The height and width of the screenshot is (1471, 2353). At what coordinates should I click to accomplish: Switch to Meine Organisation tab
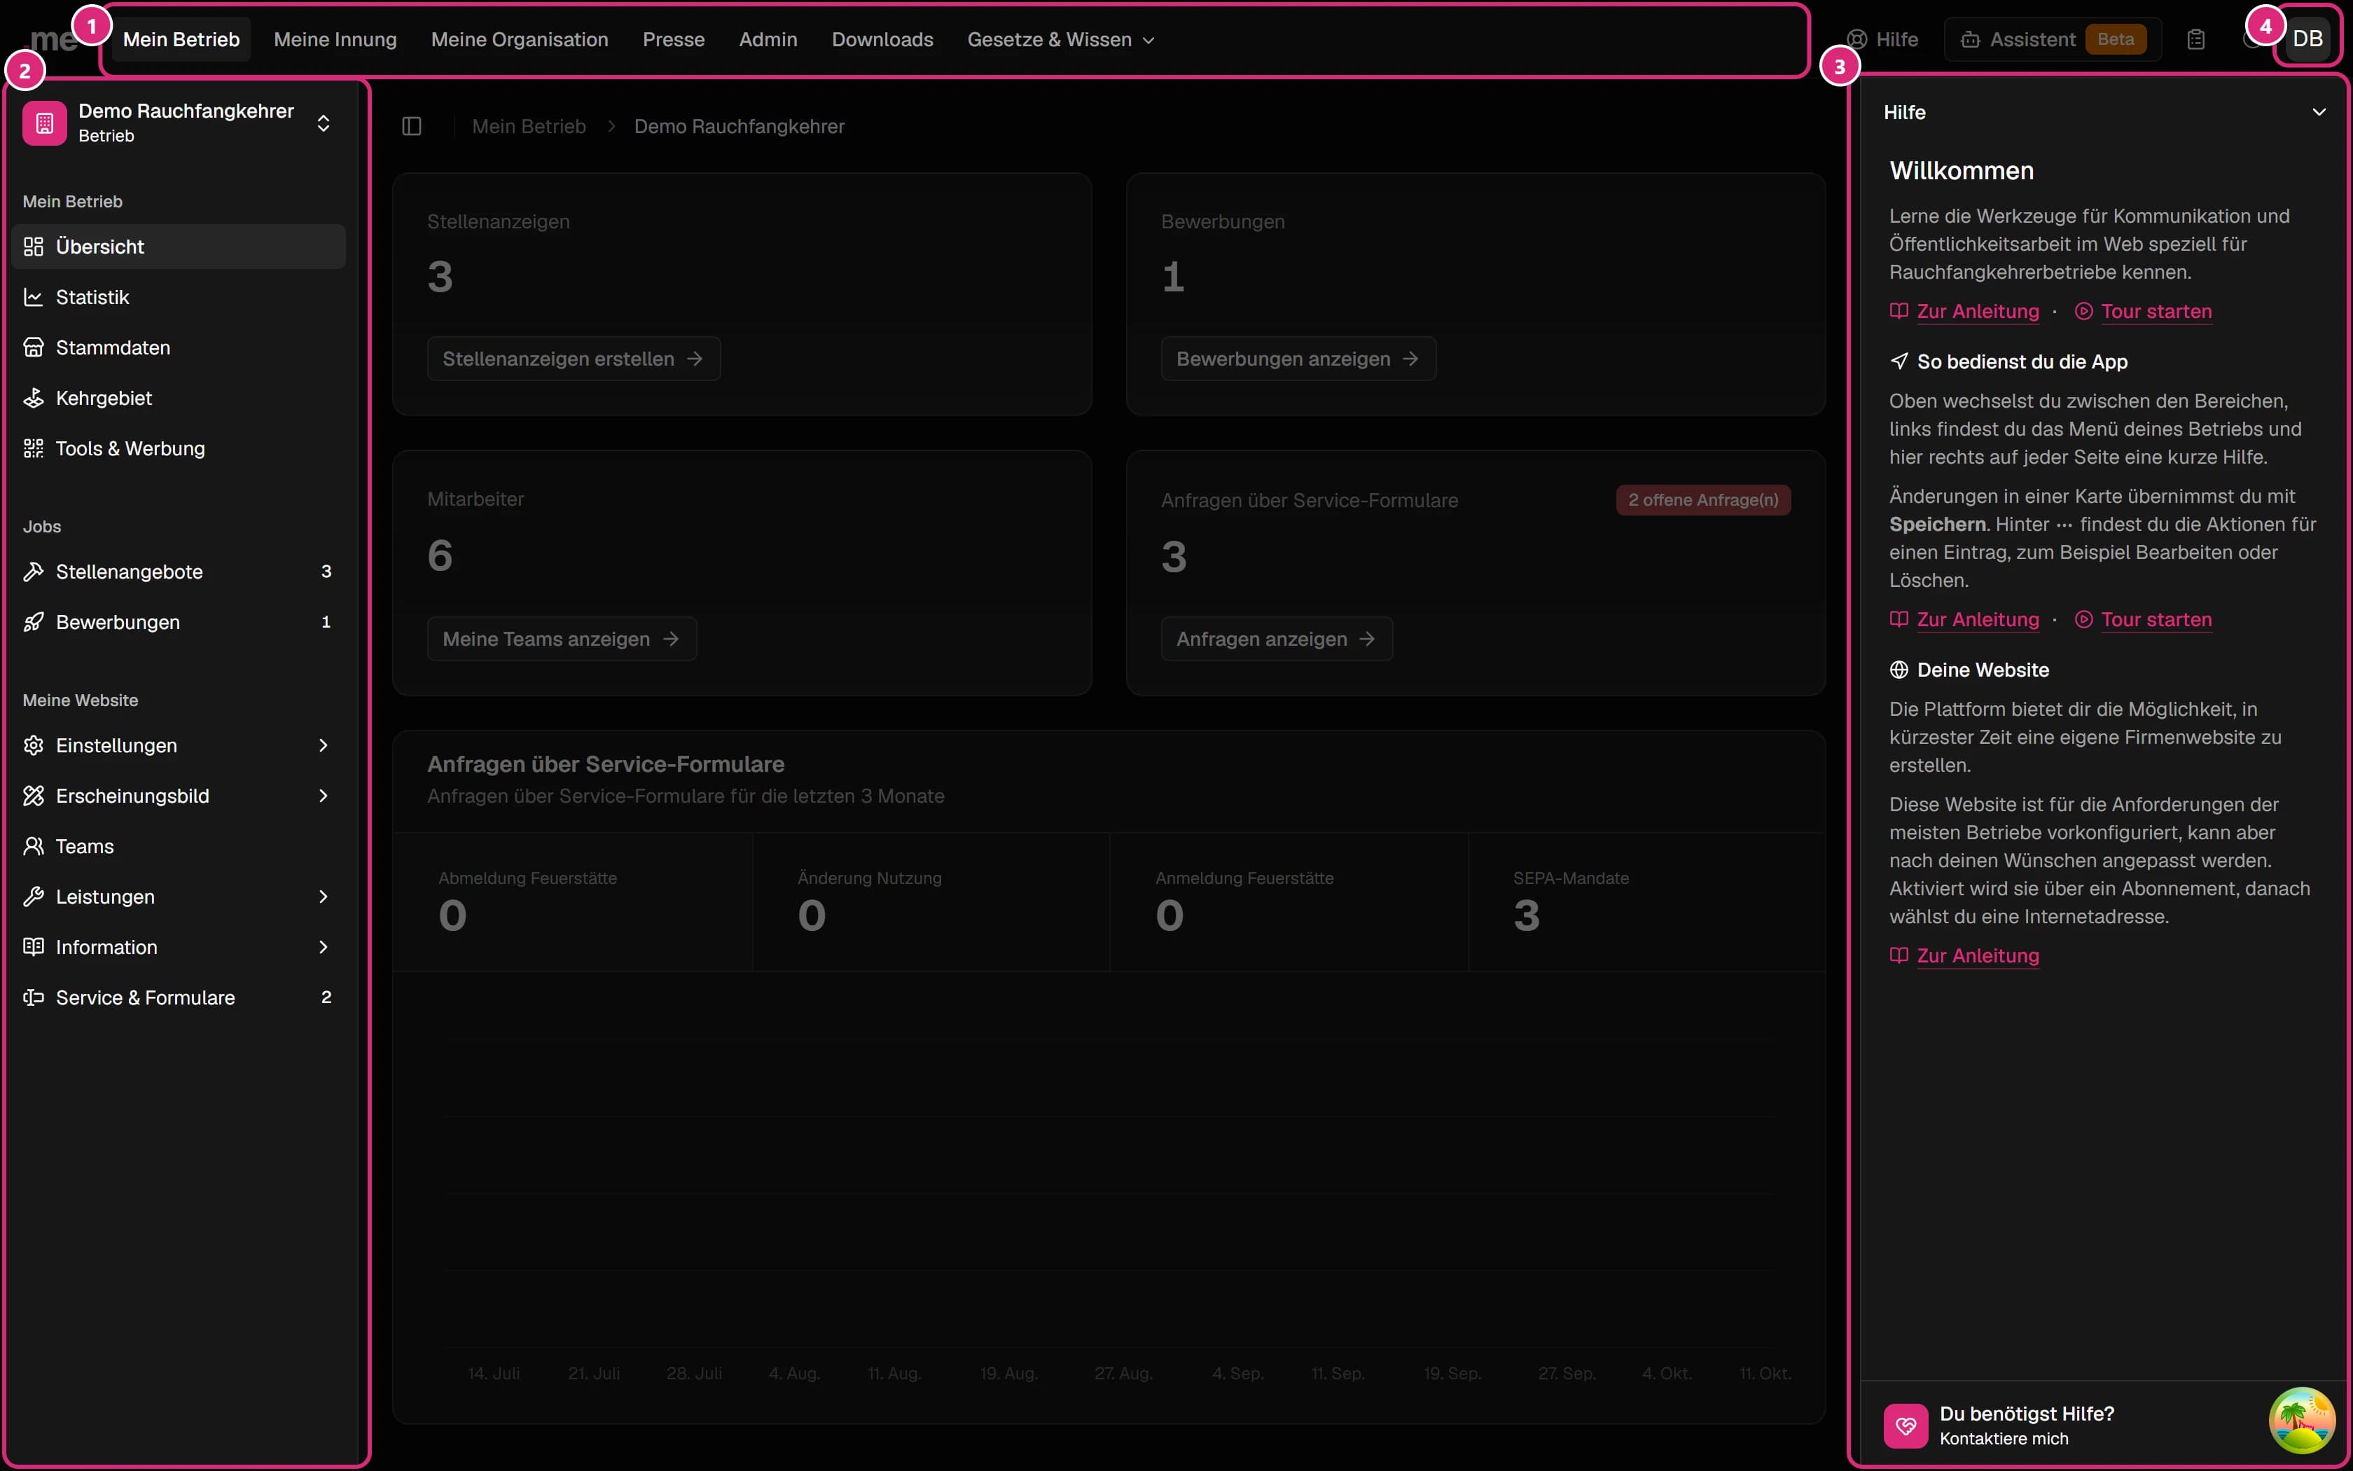point(520,40)
